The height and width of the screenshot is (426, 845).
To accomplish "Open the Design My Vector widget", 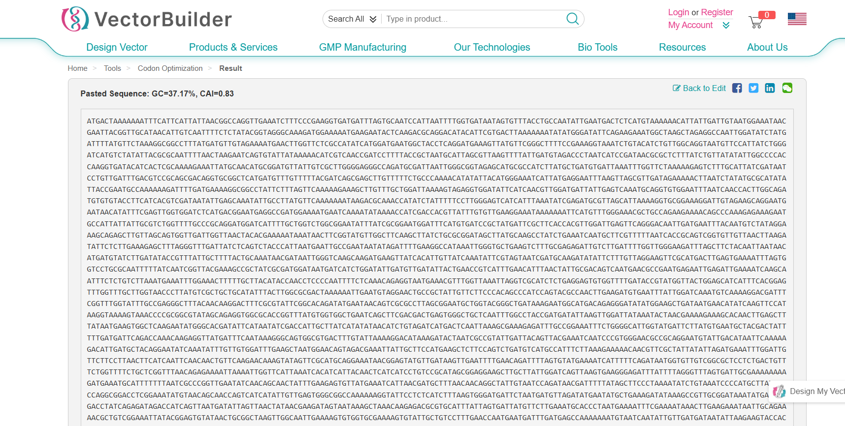I will click(808, 392).
